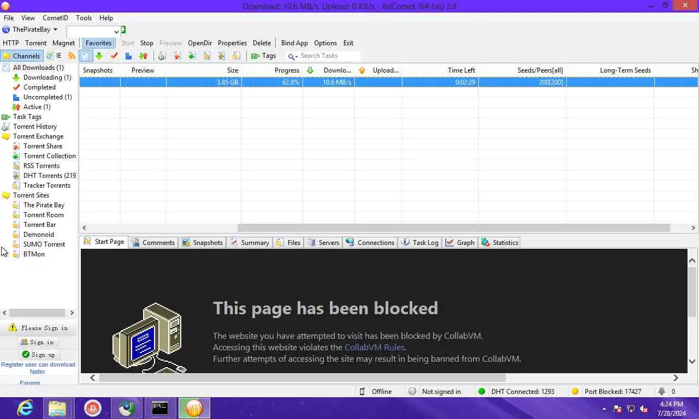Screen dimensions: 699x419
Task: Collapse the Torrent Exchange folder
Action: [38, 136]
